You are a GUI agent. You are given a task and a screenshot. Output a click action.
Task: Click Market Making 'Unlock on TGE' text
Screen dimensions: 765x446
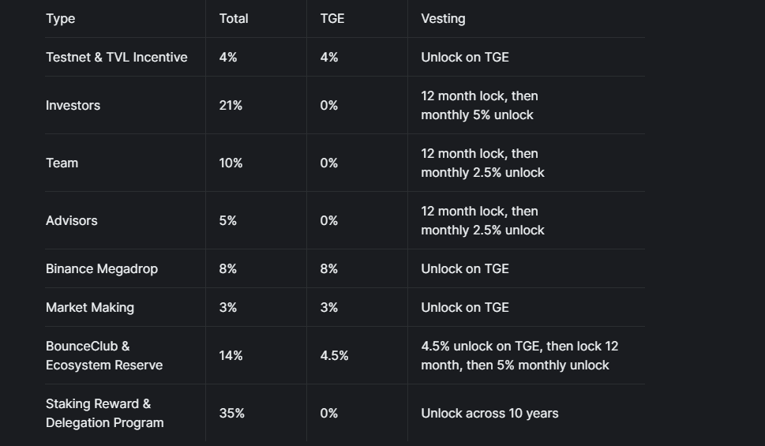tap(465, 307)
